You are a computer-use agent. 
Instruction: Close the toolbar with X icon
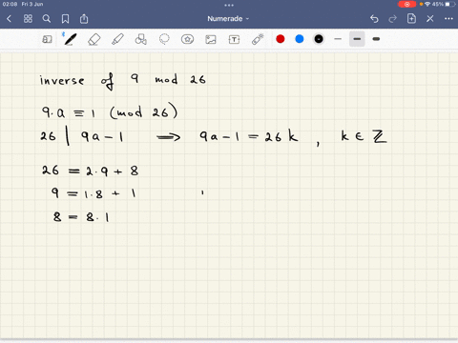pos(430,19)
